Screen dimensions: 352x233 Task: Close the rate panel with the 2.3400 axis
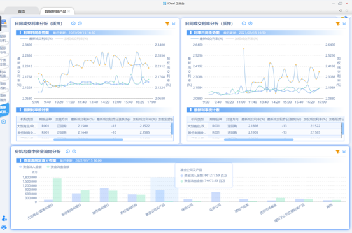pyautogui.click(x=174, y=24)
